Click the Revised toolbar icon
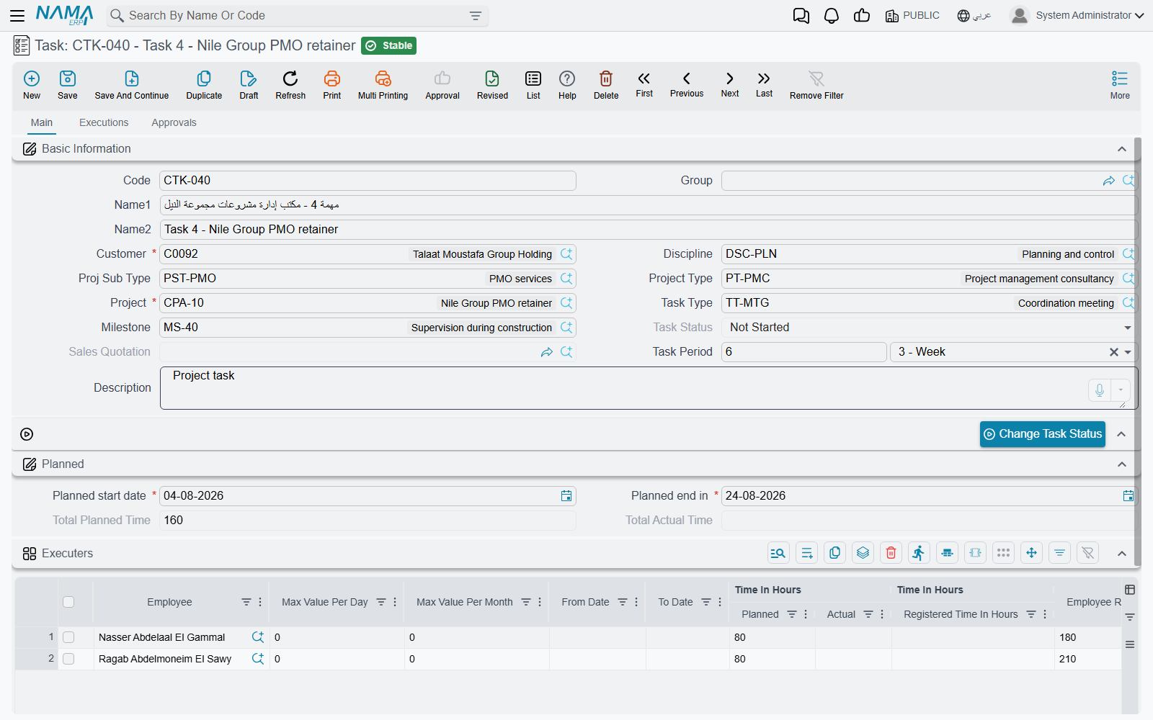The width and height of the screenshot is (1153, 720). [x=492, y=85]
